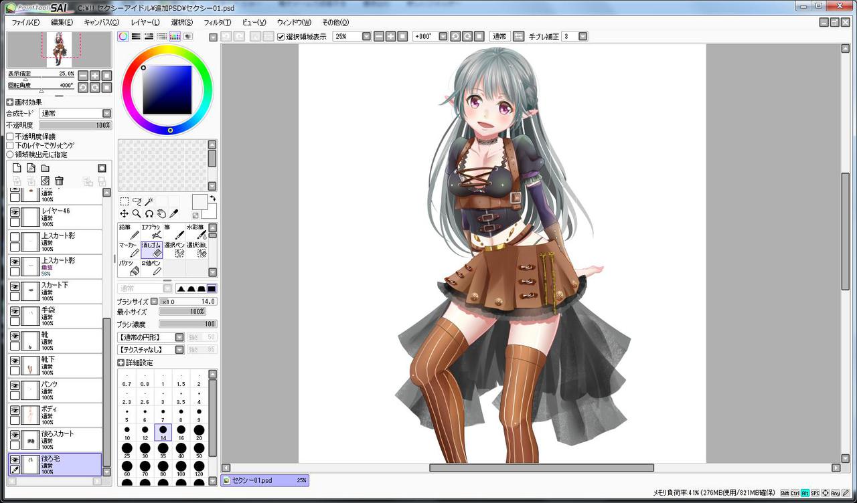Swap foreground and background colors
The width and height of the screenshot is (857, 503).
point(212,198)
